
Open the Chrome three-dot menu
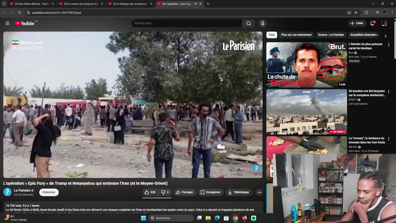tap(392, 13)
